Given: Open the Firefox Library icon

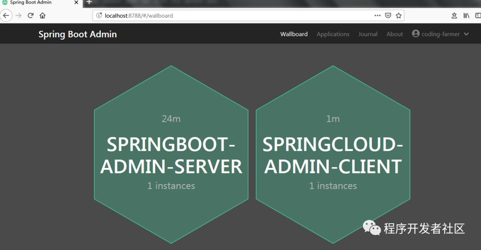Looking at the screenshot, I should point(466,15).
